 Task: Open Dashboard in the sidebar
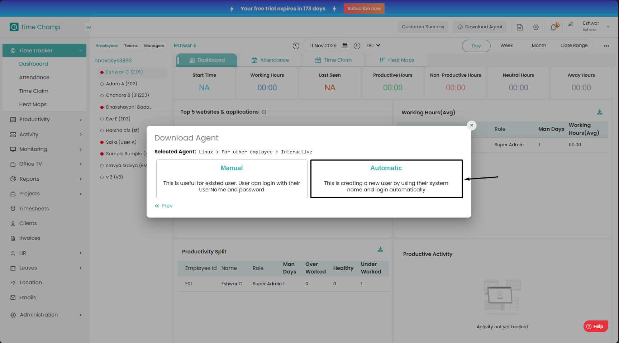pos(33,64)
